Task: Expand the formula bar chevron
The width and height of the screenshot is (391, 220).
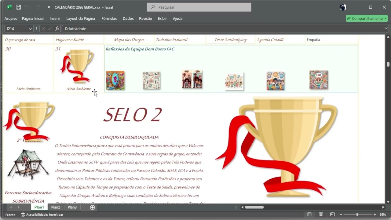Action: pyautogui.click(x=386, y=29)
